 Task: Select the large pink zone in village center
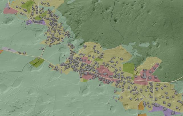pos(104,71)
